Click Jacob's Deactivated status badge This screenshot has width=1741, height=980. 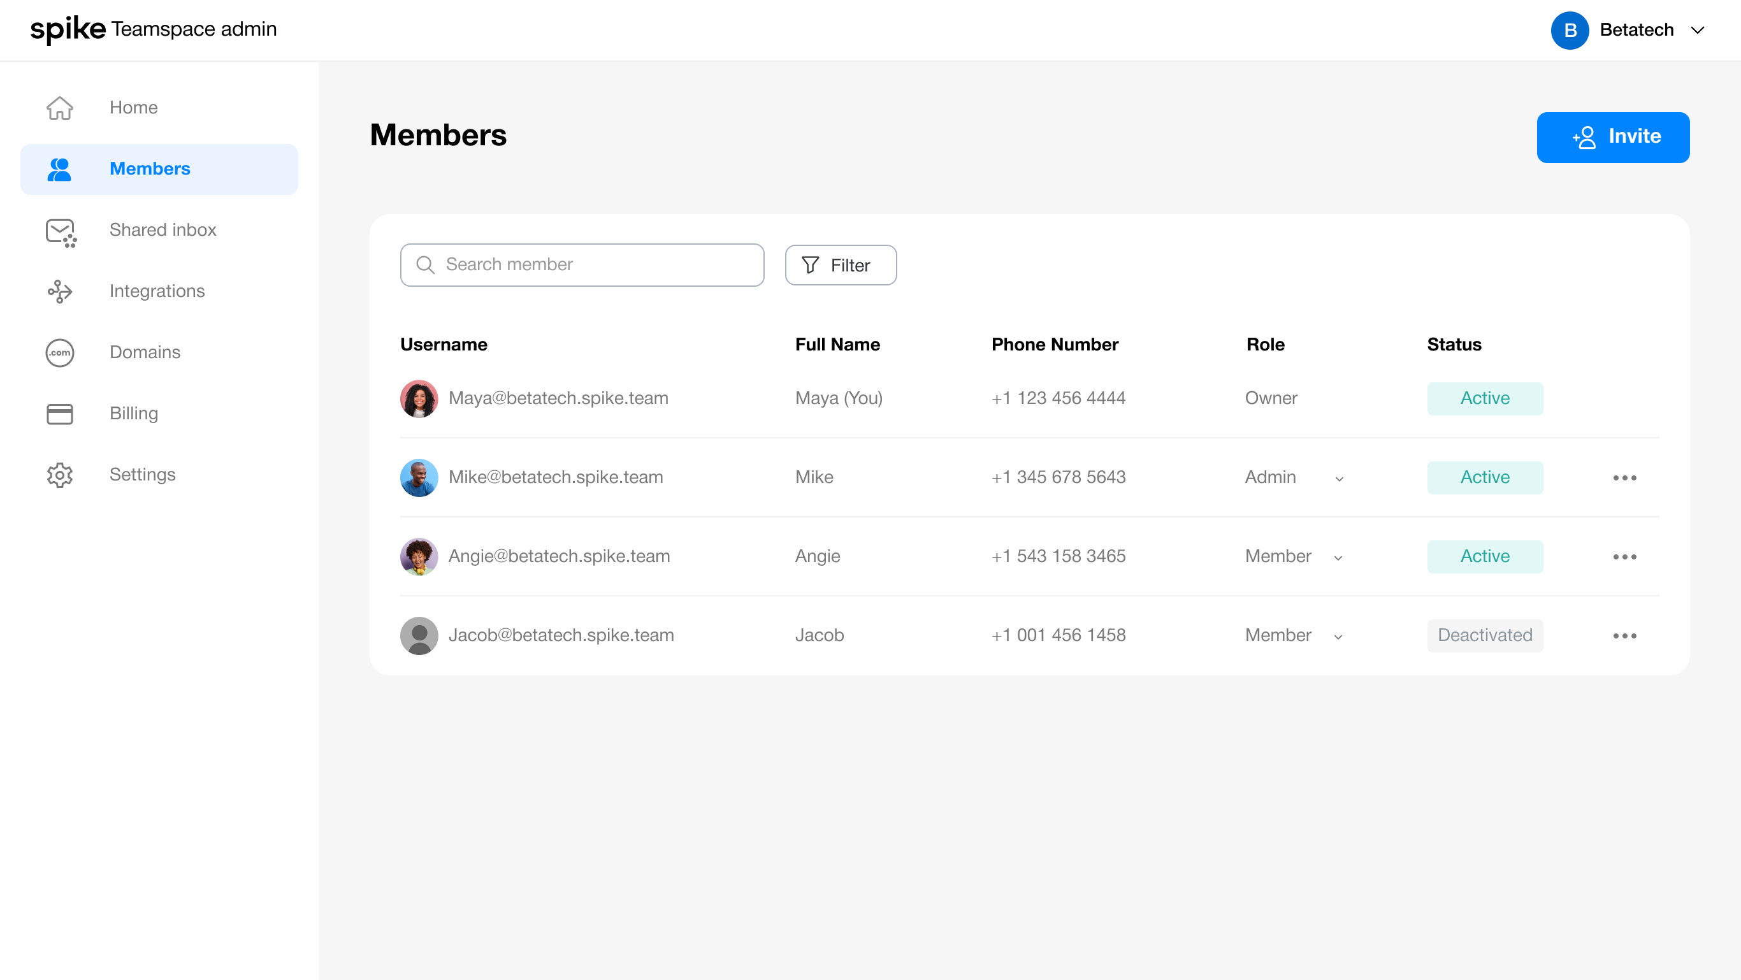(x=1484, y=635)
